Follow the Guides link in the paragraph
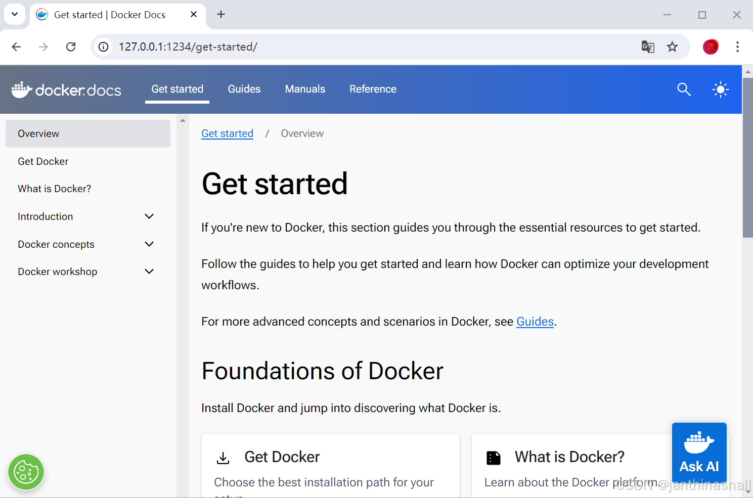This screenshot has height=498, width=753. [535, 322]
